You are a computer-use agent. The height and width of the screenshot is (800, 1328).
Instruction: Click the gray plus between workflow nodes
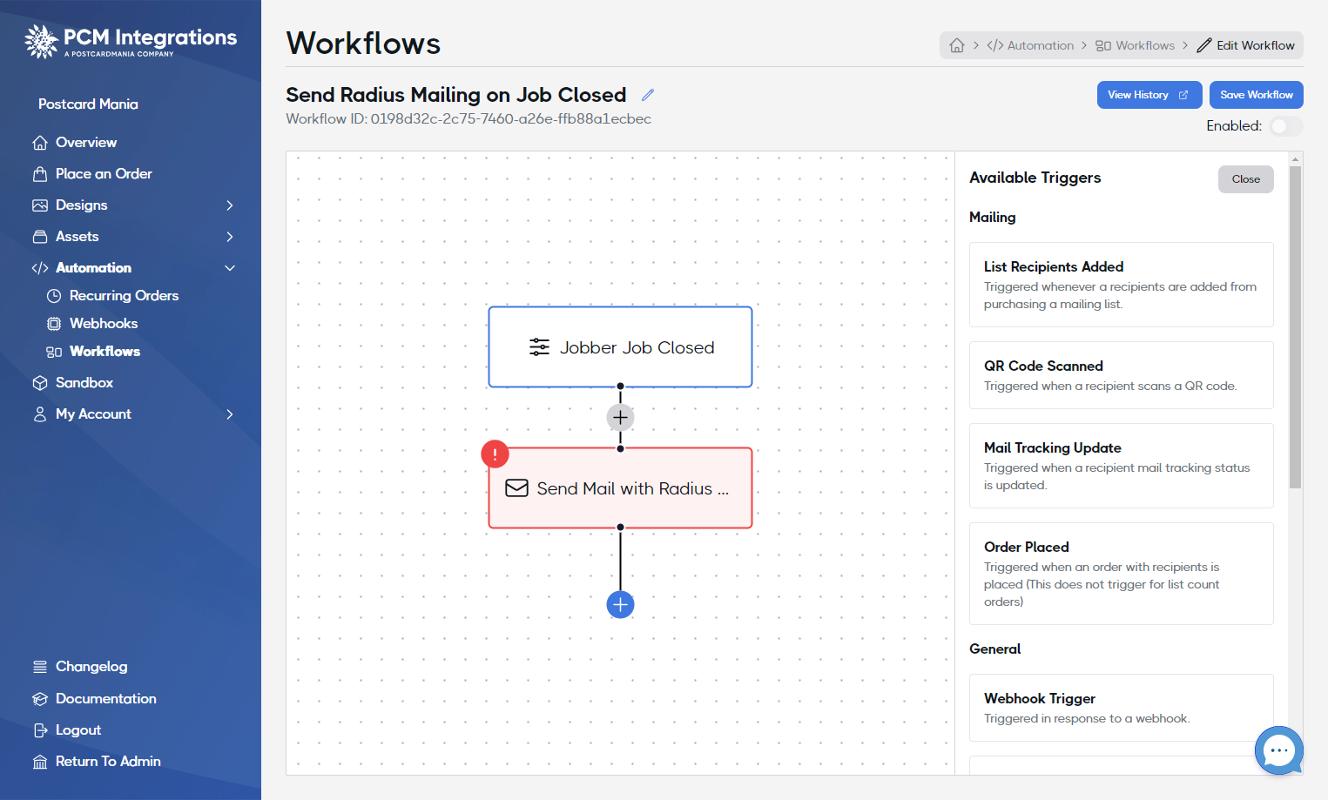click(x=620, y=418)
